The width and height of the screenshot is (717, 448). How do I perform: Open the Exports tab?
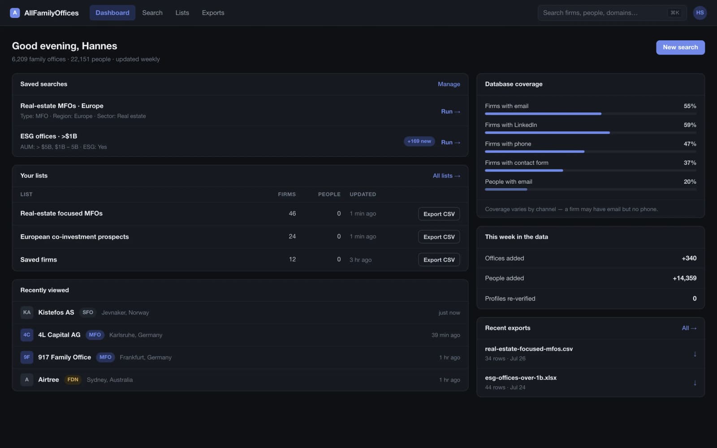[213, 13]
